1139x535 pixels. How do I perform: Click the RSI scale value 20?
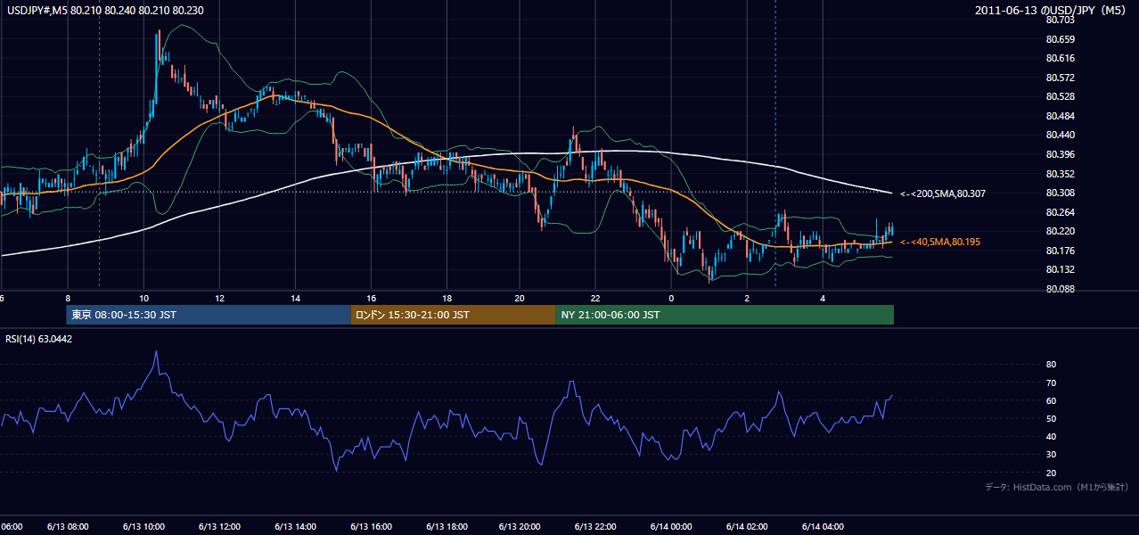(x=1051, y=473)
